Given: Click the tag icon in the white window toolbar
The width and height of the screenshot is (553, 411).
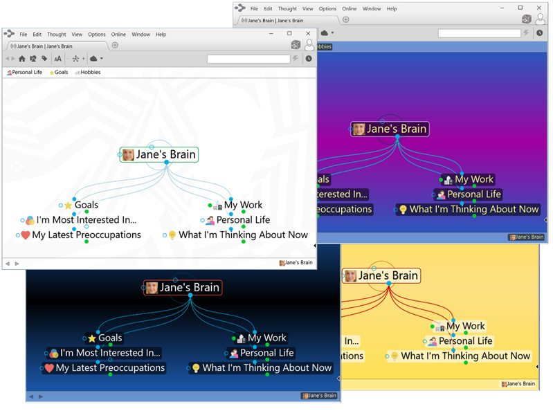Looking at the screenshot, I should point(44,59).
